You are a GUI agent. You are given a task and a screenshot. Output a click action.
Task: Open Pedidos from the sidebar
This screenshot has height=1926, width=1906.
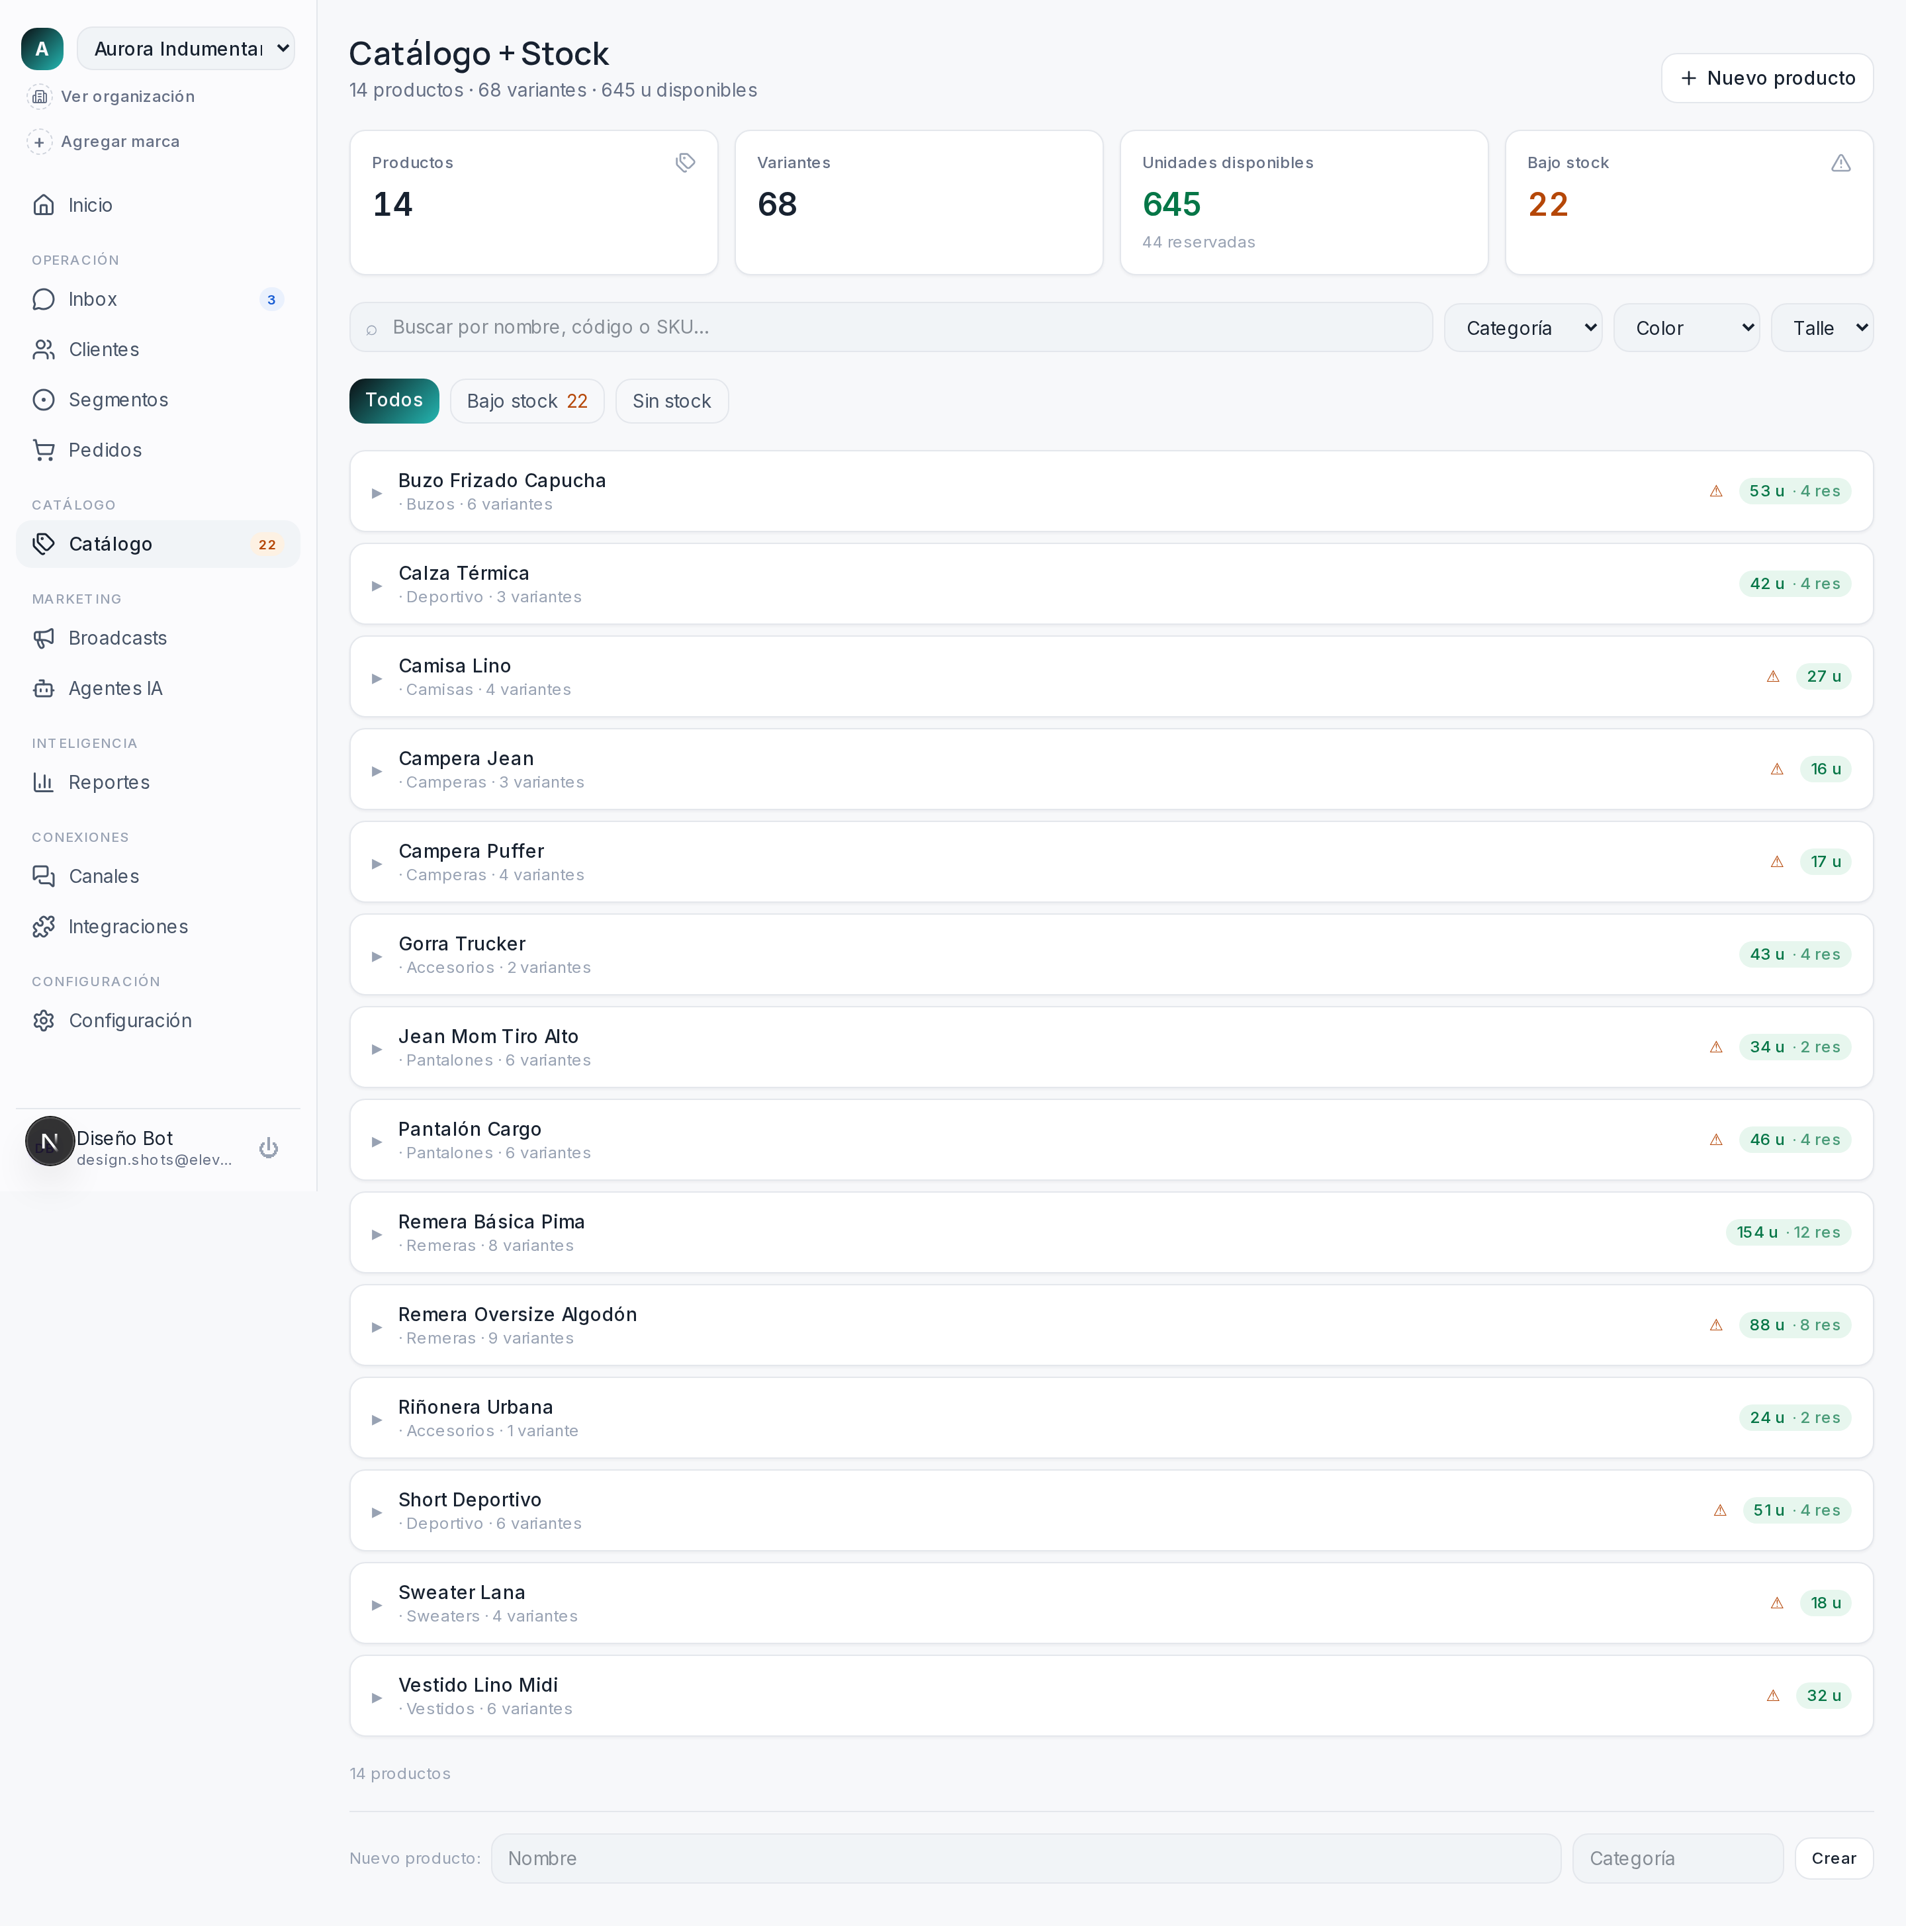pyautogui.click(x=158, y=451)
